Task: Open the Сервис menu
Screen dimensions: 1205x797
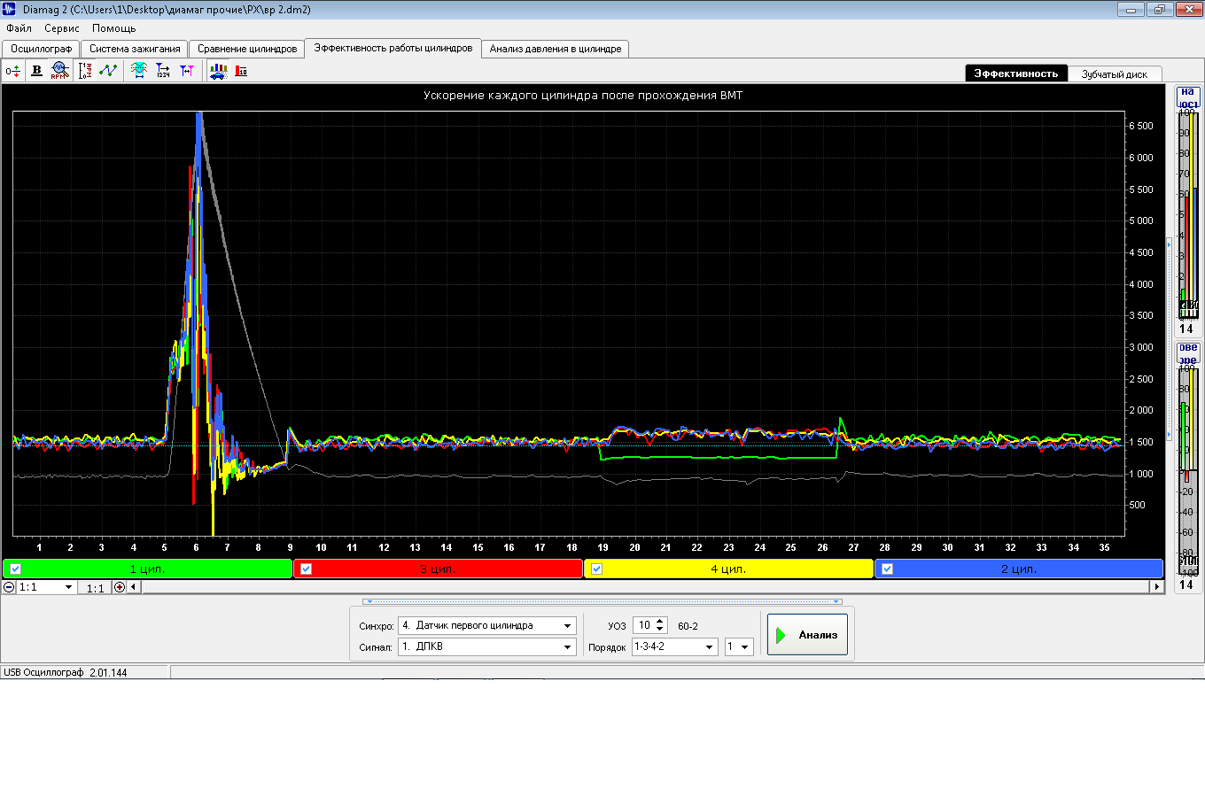Action: click(62, 28)
